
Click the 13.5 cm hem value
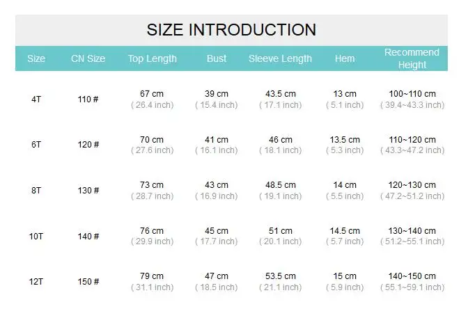pyautogui.click(x=345, y=140)
